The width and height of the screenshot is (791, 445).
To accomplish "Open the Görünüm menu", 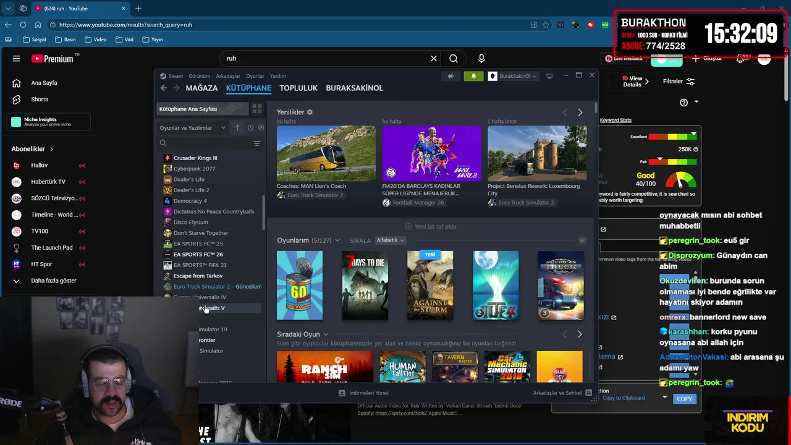I will click(x=200, y=76).
